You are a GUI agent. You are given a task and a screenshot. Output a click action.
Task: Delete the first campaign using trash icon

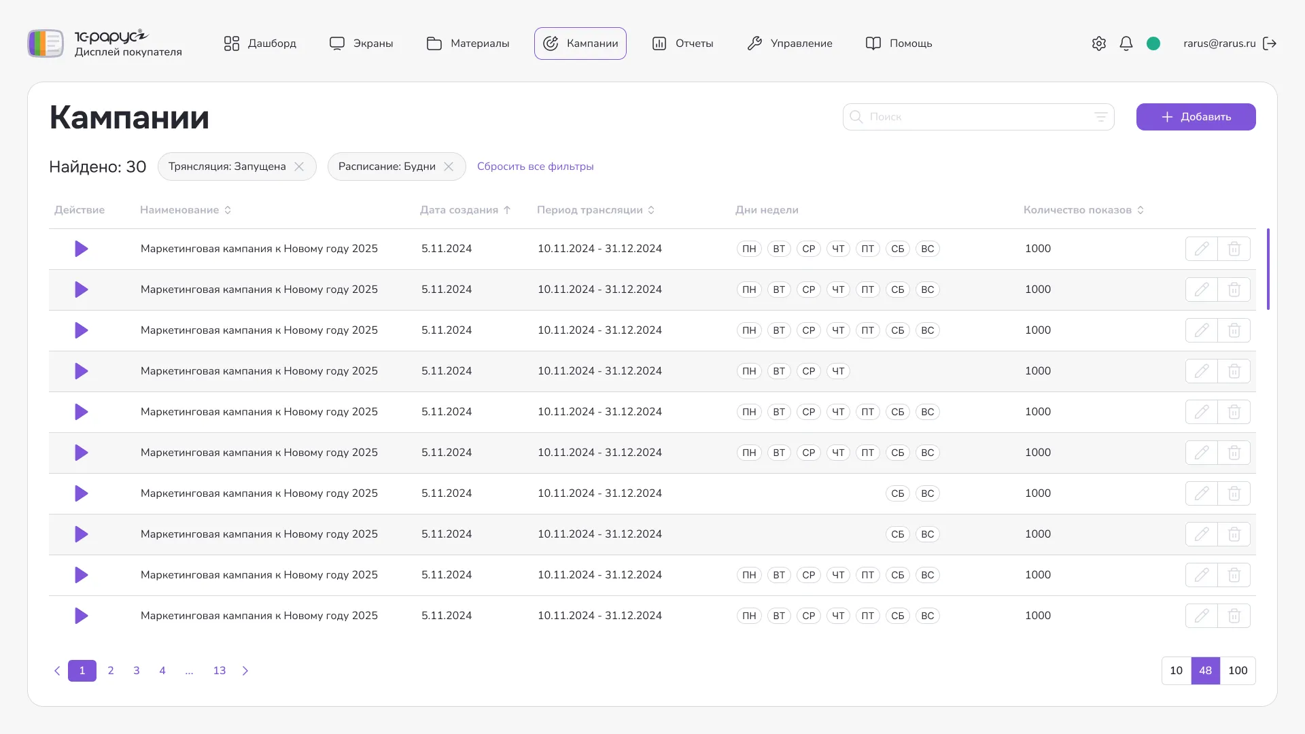[x=1234, y=249]
